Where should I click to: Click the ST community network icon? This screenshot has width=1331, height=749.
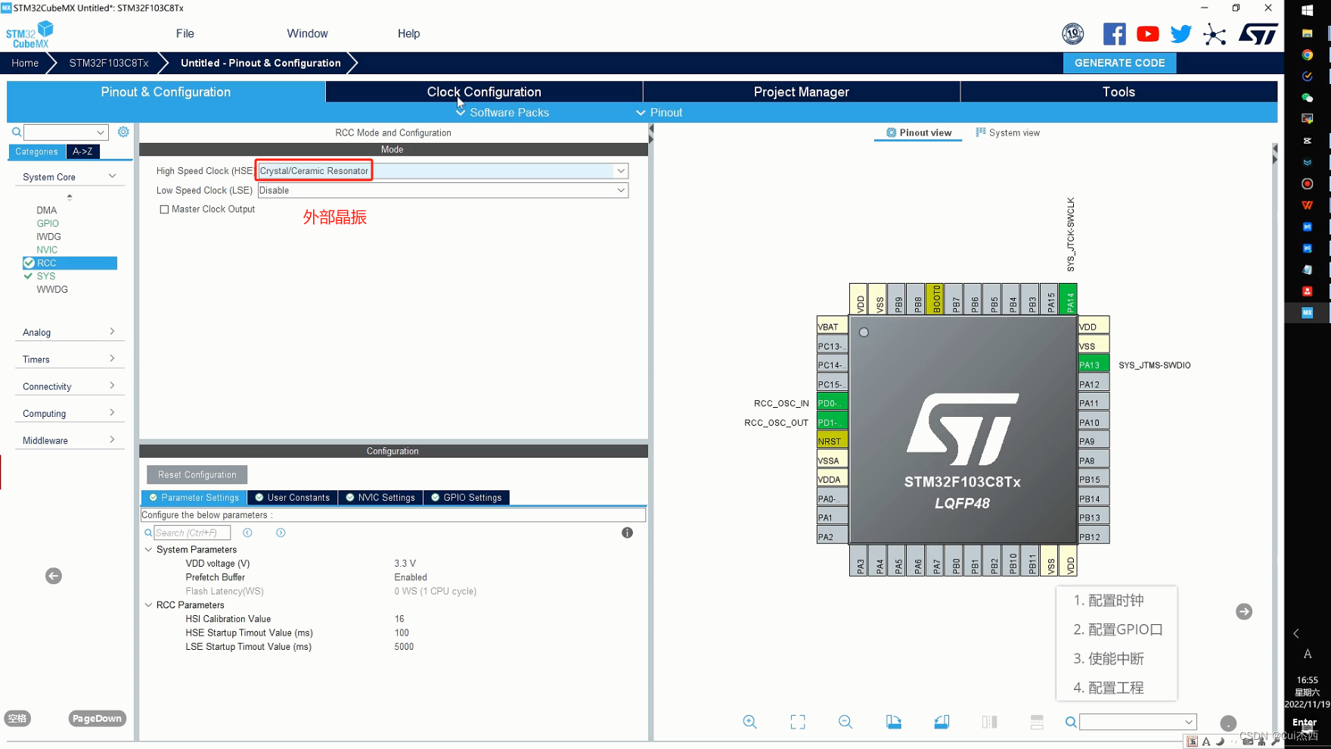[1215, 34]
